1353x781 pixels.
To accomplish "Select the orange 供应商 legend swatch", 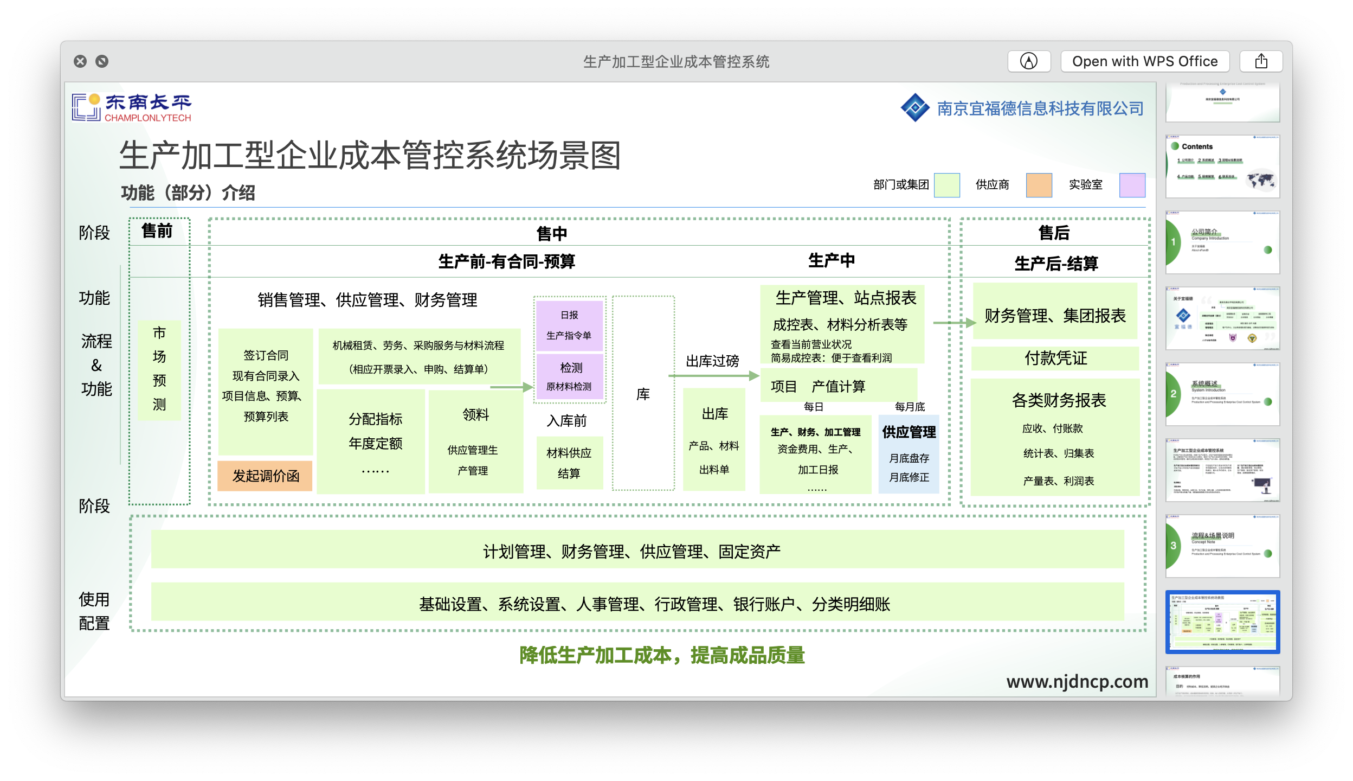I will coord(1039,184).
